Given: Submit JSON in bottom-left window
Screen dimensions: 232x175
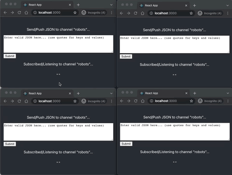Looking at the screenshot, I should 10,144.
